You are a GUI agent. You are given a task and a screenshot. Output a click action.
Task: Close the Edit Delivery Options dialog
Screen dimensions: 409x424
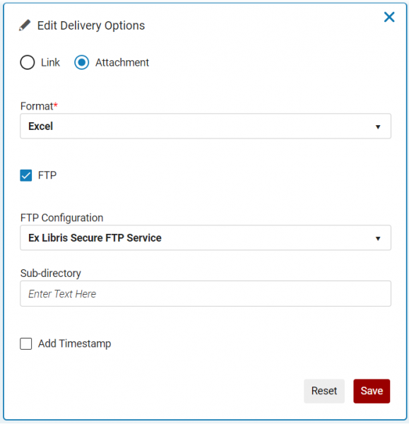[389, 17]
